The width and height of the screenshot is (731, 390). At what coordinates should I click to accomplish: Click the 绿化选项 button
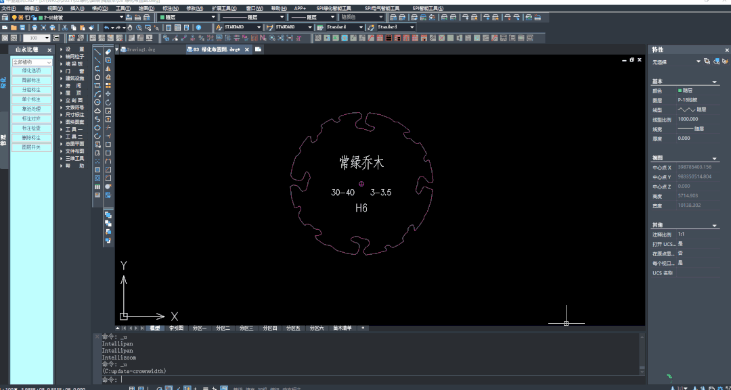32,71
